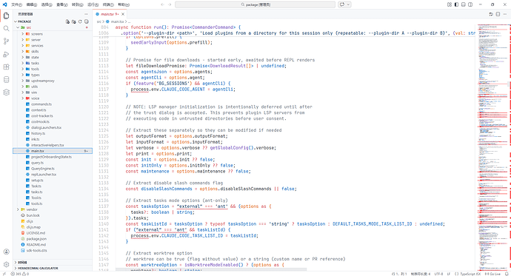The image size is (511, 276).
Task: Open the Extensions view
Action: 6,67
